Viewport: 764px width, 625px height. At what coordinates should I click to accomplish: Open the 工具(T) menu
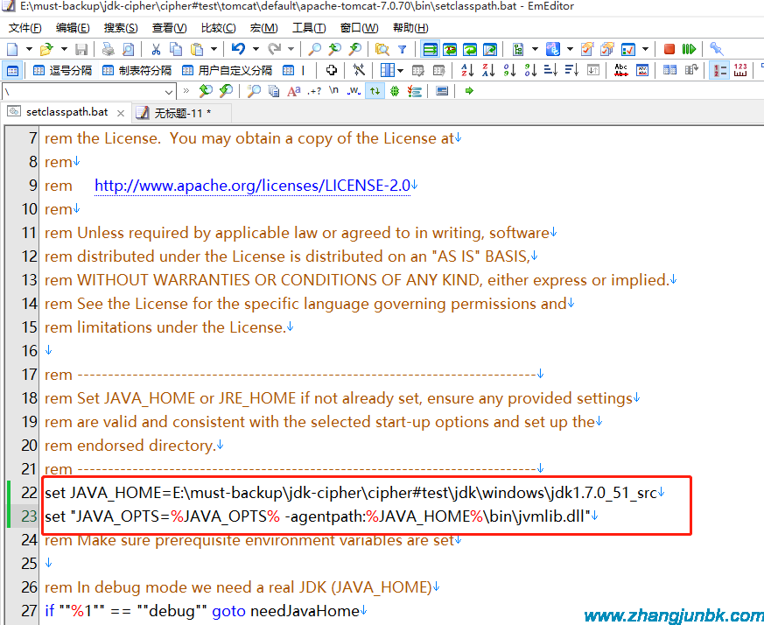click(x=309, y=28)
